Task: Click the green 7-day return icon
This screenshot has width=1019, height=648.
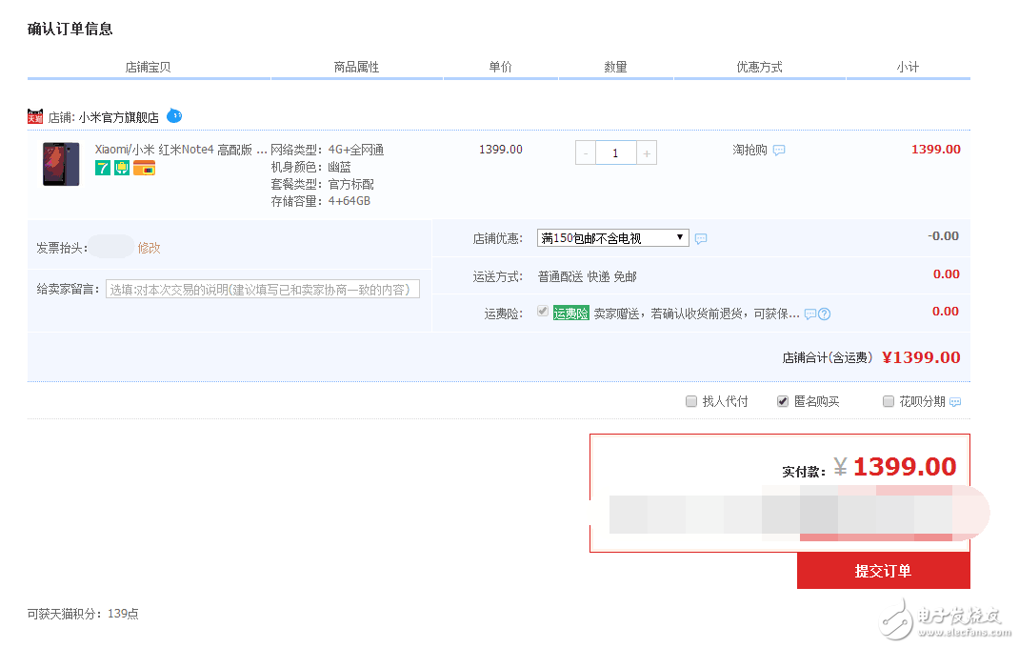Action: coord(102,168)
